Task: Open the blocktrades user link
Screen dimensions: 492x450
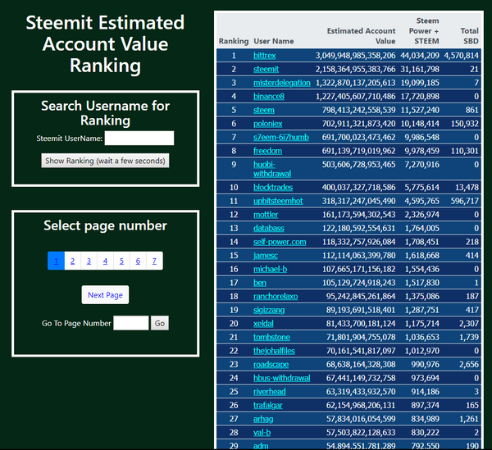Action: (273, 188)
